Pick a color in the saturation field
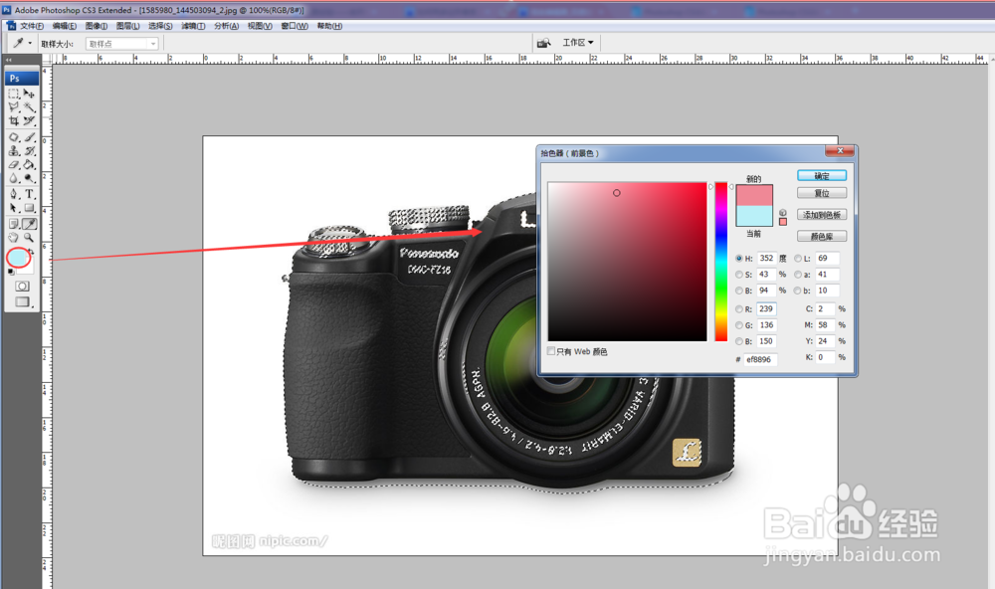The width and height of the screenshot is (995, 589). (627, 262)
